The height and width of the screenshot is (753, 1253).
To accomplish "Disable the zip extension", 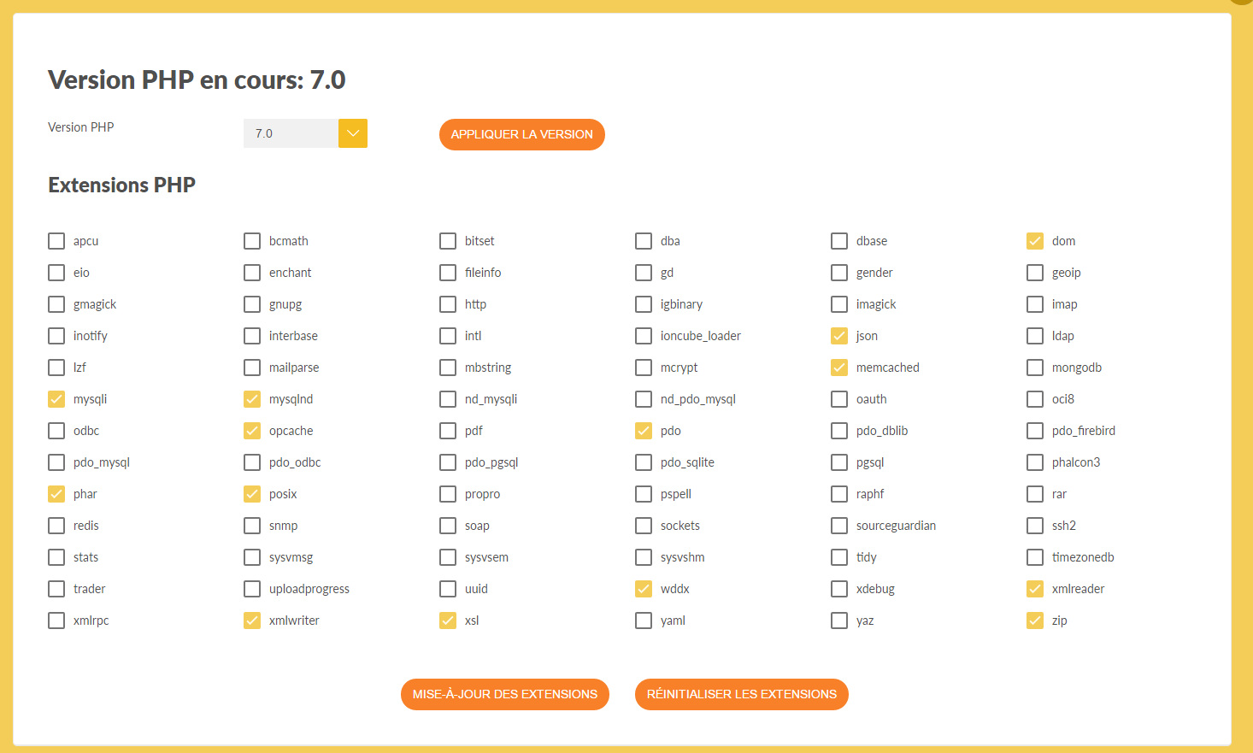I will (x=1034, y=620).
